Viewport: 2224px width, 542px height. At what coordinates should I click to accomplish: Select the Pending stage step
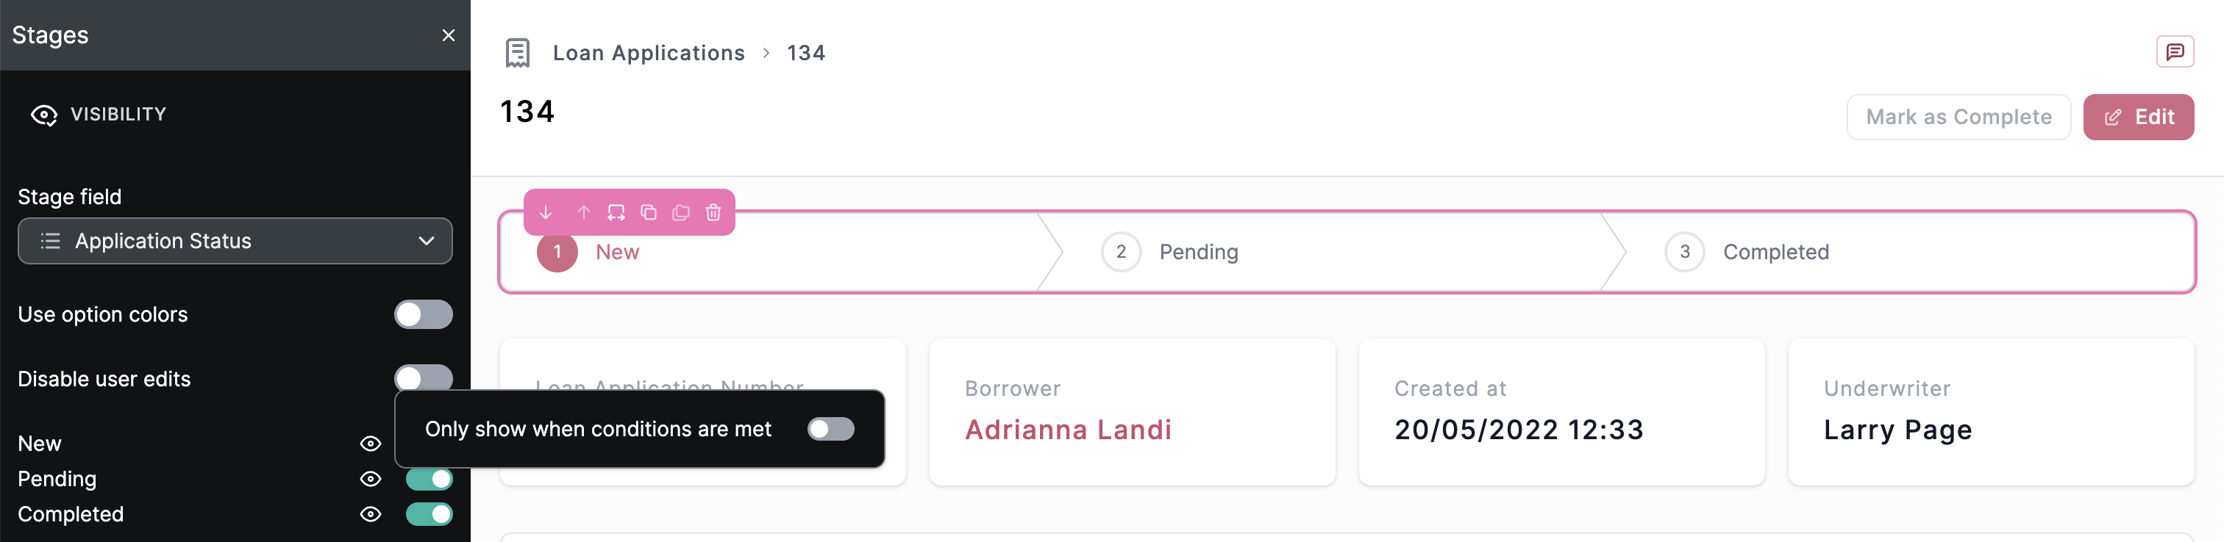click(x=1197, y=253)
